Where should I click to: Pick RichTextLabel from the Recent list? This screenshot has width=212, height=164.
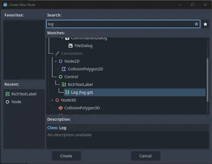tap(24, 94)
